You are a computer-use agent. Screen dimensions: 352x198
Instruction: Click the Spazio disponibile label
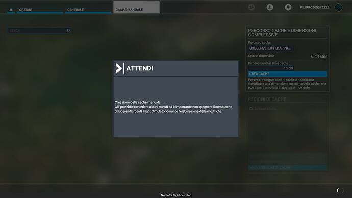tap(261, 56)
